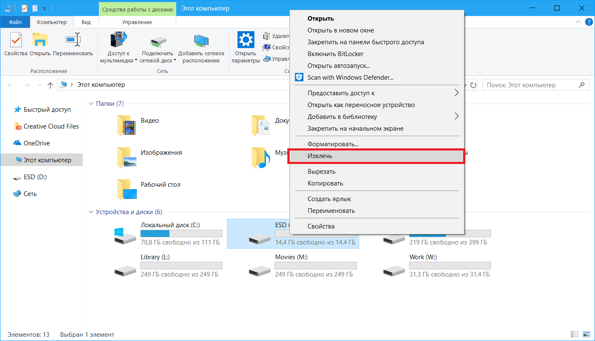
Task: Click Открыть параметры gear icon
Action: pos(245,40)
